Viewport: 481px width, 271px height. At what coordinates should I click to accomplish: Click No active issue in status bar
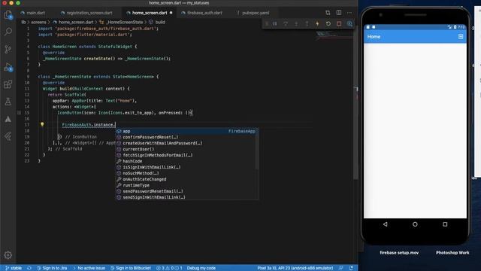(89, 268)
